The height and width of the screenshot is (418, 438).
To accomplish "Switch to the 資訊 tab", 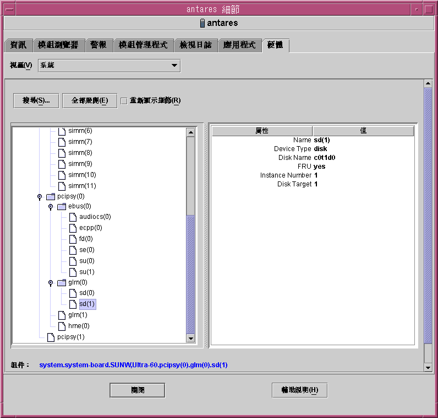I will pyautogui.click(x=19, y=45).
